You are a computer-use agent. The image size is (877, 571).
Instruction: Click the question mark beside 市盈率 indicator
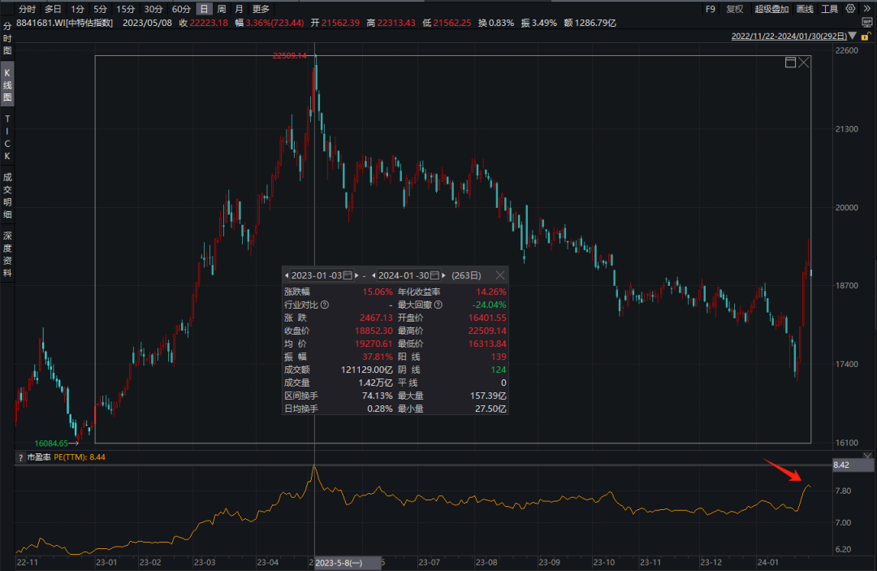click(x=20, y=457)
